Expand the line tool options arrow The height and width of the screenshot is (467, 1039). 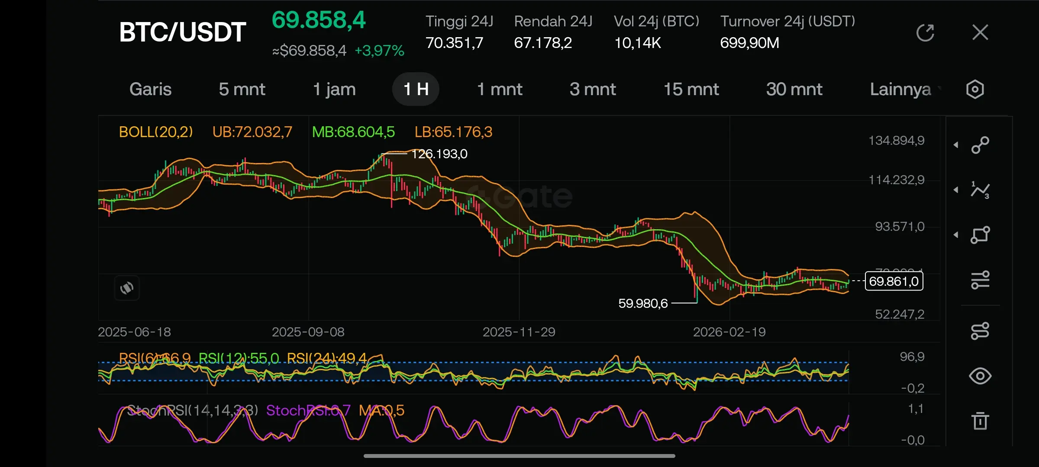pyautogui.click(x=956, y=145)
